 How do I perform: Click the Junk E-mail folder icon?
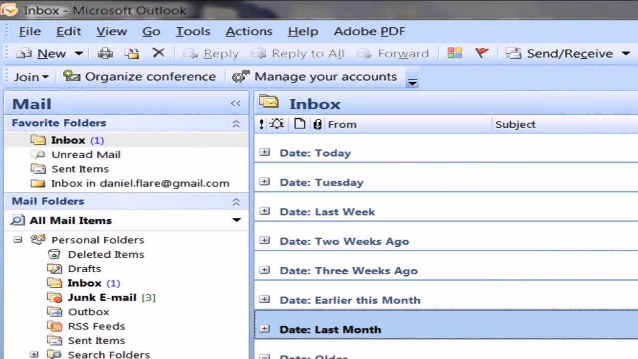pyautogui.click(x=54, y=298)
